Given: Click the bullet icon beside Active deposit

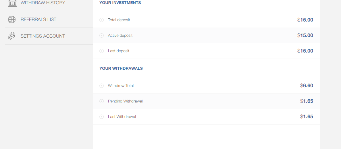Looking at the screenshot, I should point(101,36).
